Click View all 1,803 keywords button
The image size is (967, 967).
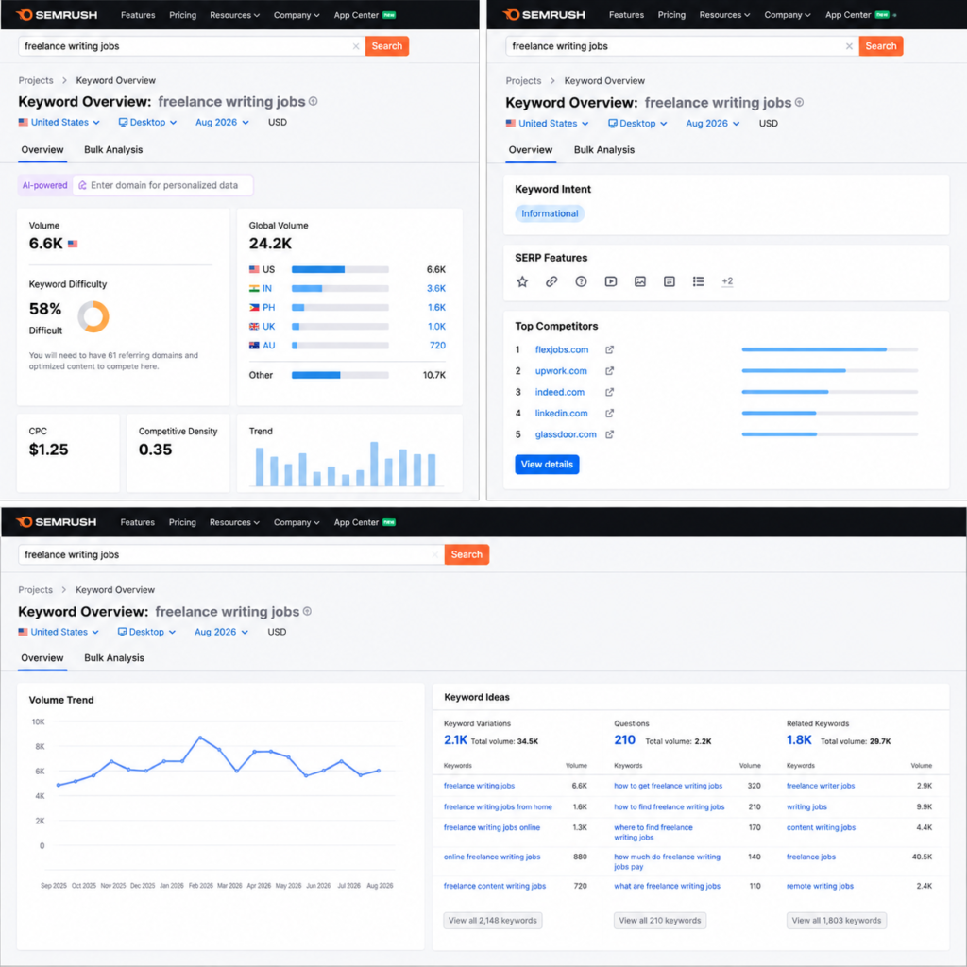[x=837, y=920]
